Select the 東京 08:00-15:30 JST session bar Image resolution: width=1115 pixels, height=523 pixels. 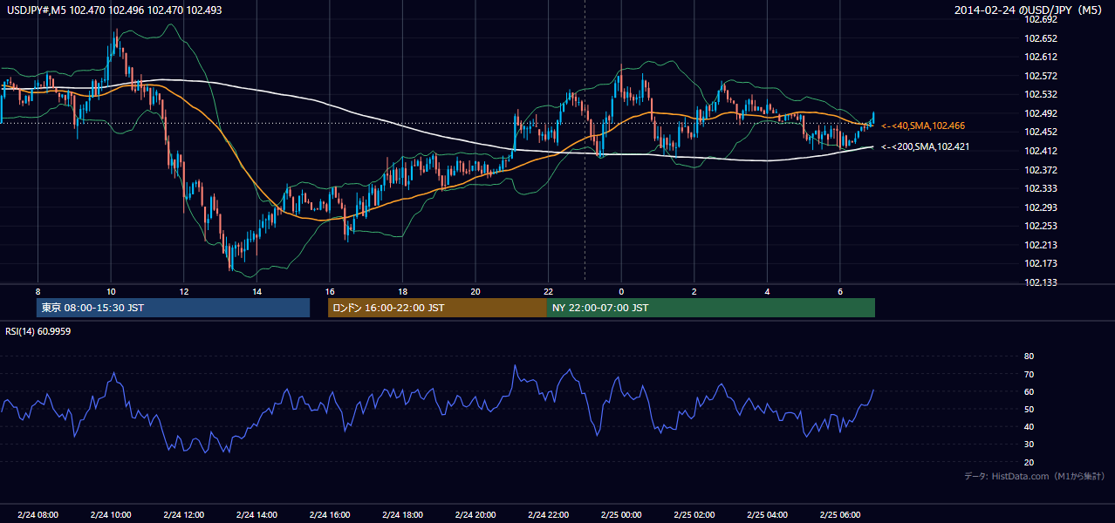coord(173,308)
